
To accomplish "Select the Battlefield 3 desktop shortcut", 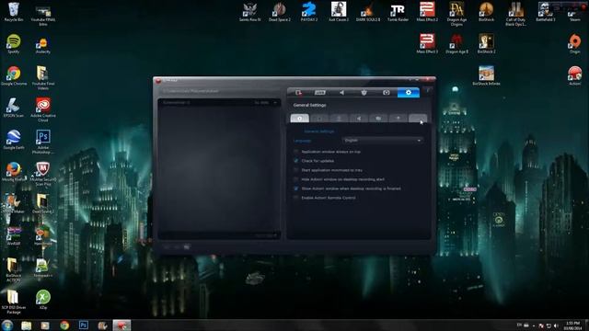I will (x=546, y=12).
